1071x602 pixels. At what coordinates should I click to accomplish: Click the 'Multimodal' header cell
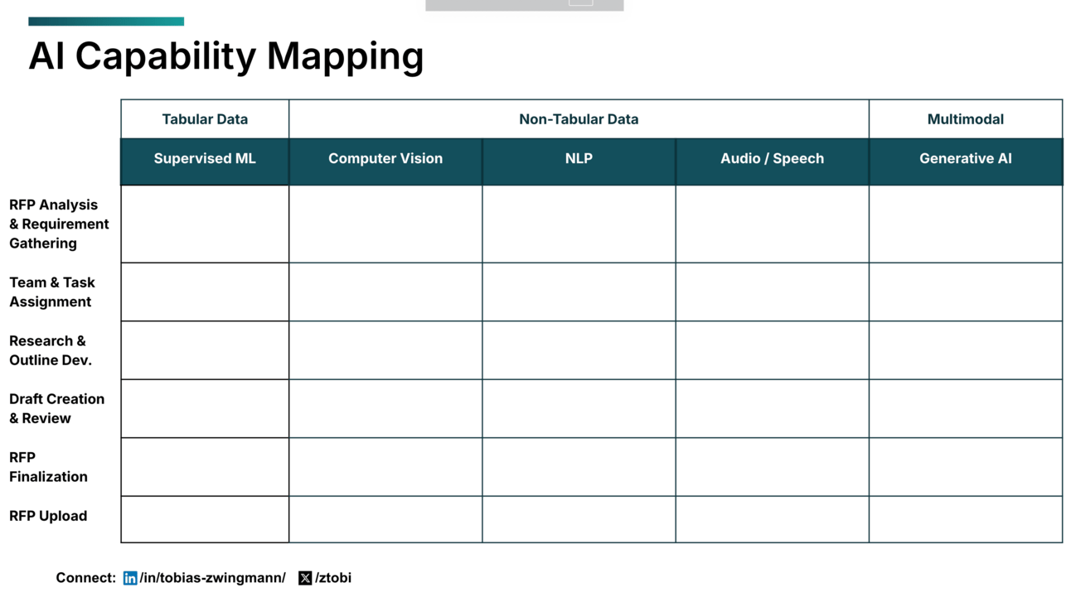coord(966,119)
